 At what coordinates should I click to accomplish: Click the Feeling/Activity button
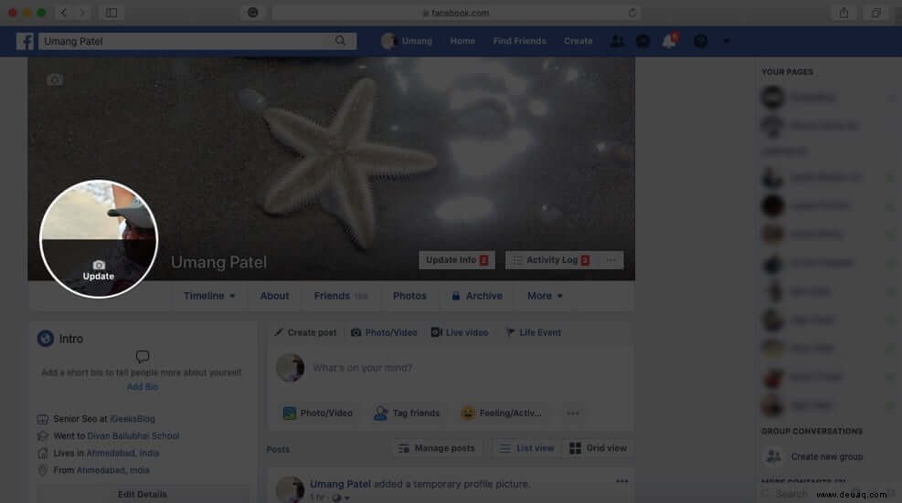pyautogui.click(x=501, y=413)
